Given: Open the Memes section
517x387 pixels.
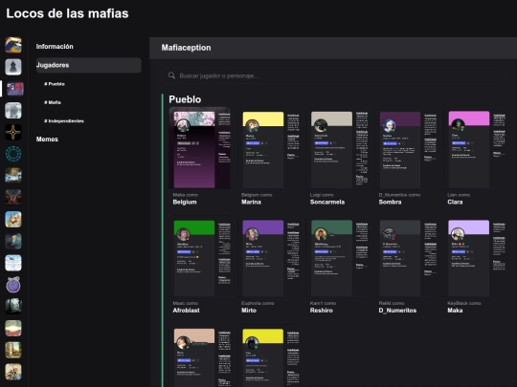Looking at the screenshot, I should pos(47,140).
